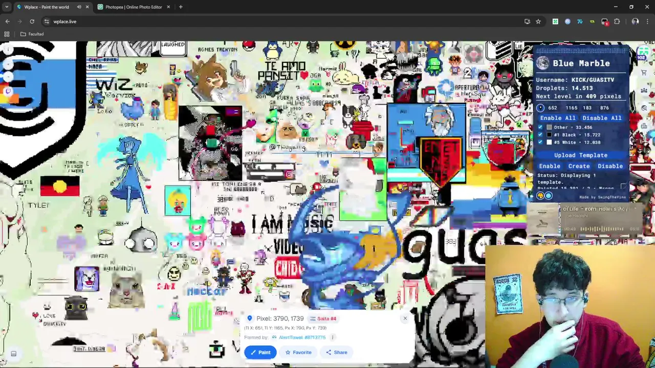Click the 652 tile X coordinate field

(553, 108)
